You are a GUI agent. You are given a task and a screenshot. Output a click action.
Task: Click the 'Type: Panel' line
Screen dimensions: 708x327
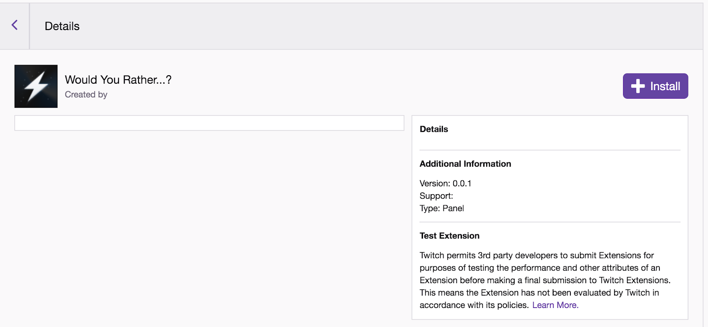point(442,208)
